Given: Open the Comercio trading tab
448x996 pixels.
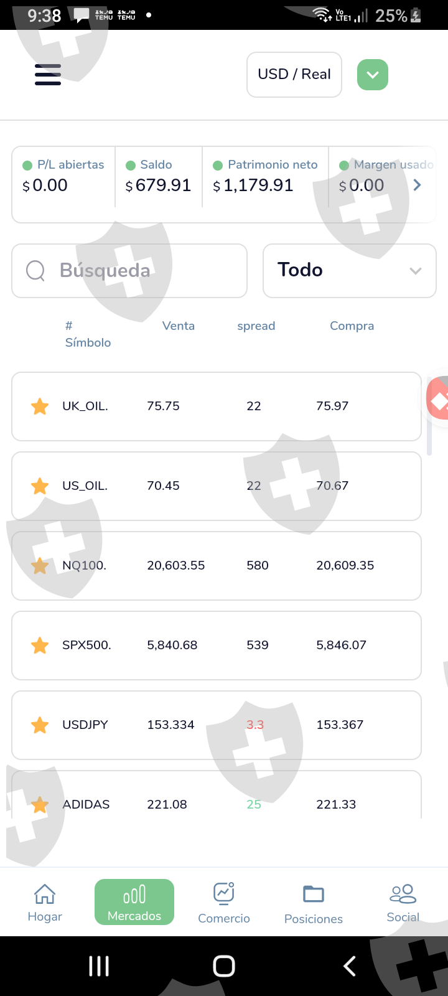Looking at the screenshot, I should click(x=224, y=902).
